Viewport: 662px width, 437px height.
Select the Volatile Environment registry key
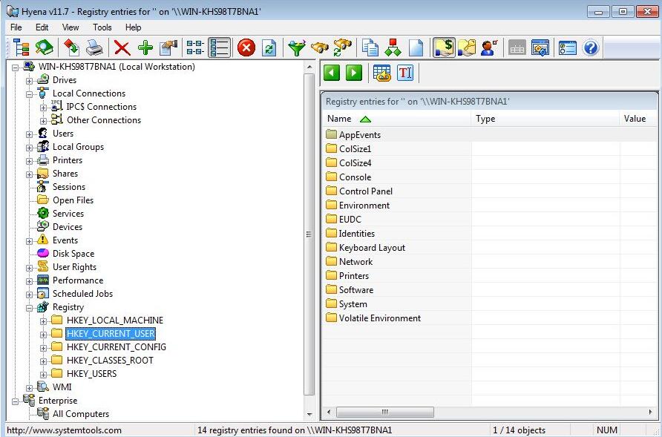tap(379, 318)
